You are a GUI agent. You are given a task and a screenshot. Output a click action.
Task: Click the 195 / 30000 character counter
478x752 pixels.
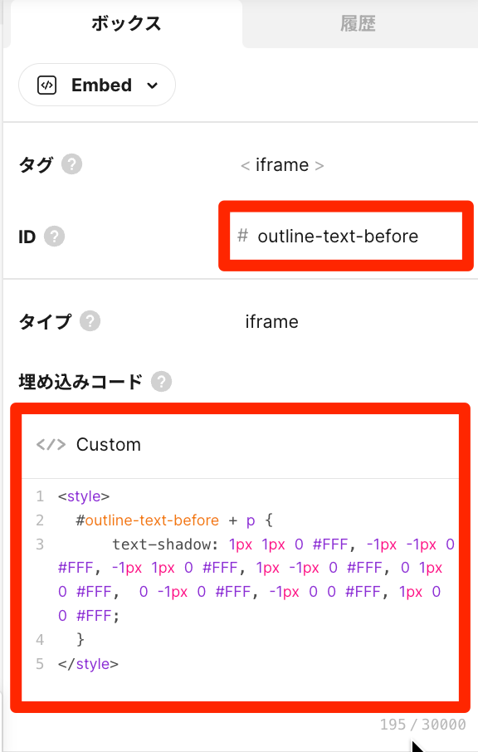pyautogui.click(x=423, y=724)
